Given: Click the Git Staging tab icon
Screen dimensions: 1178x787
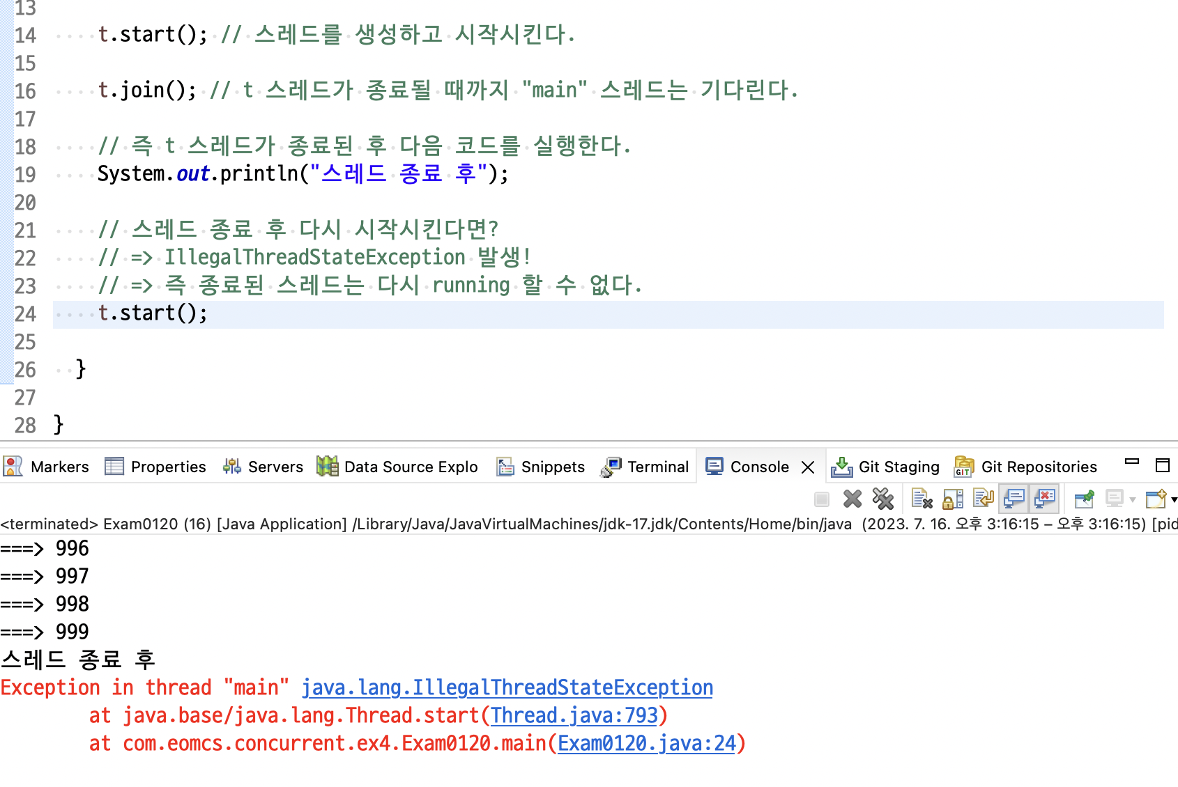Looking at the screenshot, I should tap(841, 467).
